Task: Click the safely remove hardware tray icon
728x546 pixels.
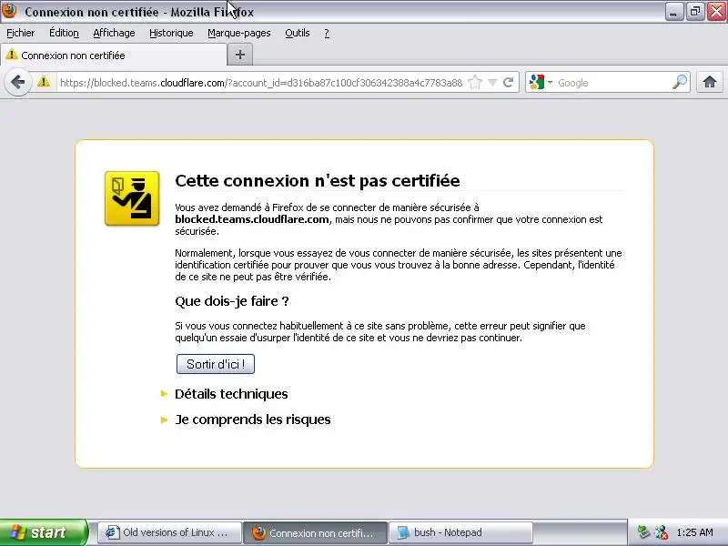Action: pos(643,532)
